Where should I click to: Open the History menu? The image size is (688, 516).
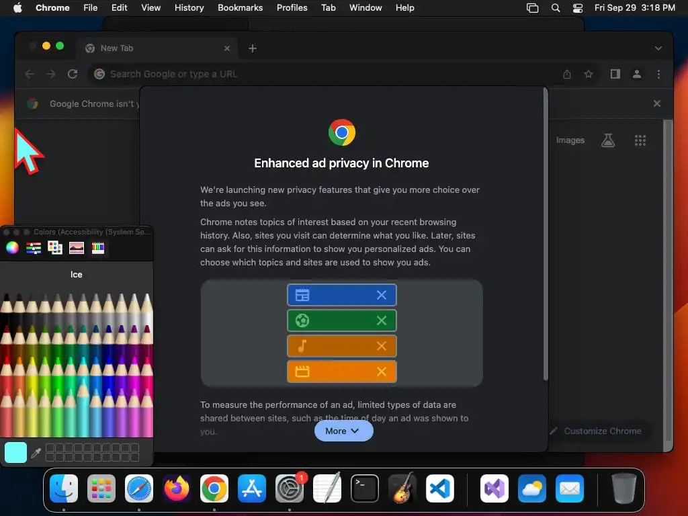click(189, 8)
